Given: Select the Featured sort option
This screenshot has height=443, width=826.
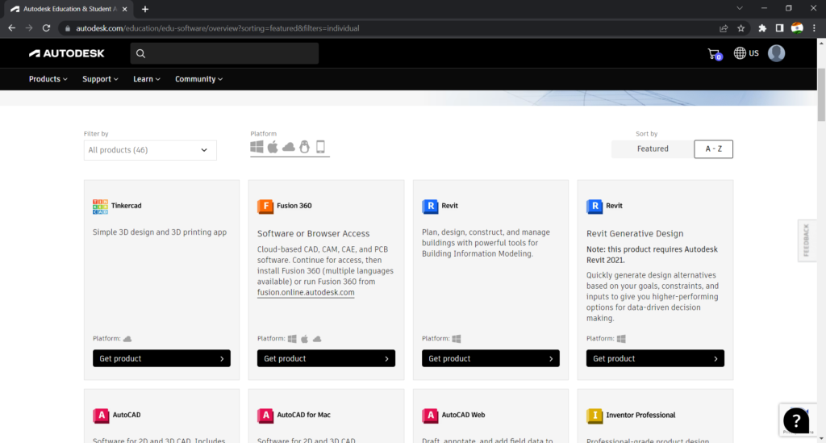Looking at the screenshot, I should click(x=653, y=148).
